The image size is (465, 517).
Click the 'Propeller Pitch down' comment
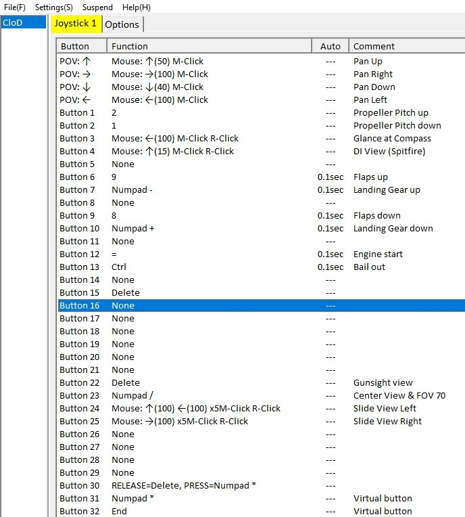click(397, 126)
